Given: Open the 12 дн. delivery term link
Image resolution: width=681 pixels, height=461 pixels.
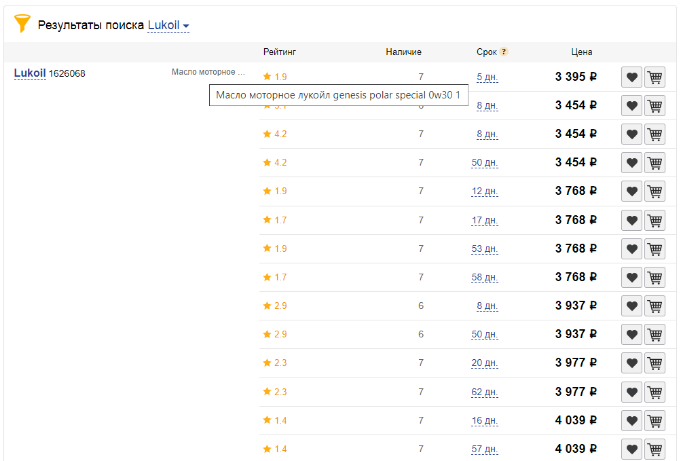Looking at the screenshot, I should point(485,191).
